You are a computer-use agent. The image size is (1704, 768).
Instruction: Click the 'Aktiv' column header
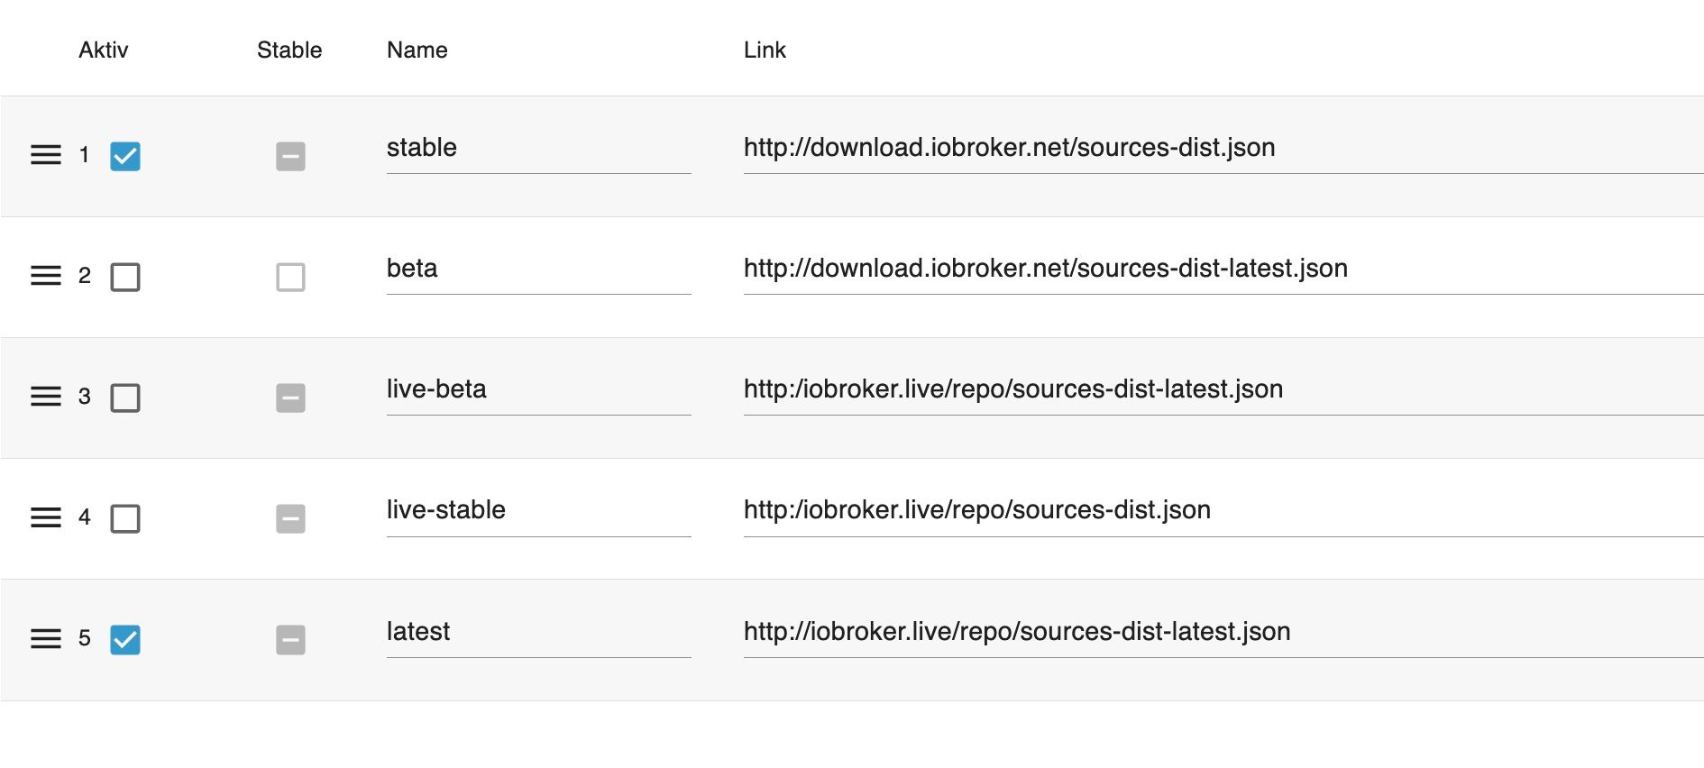[x=104, y=50]
